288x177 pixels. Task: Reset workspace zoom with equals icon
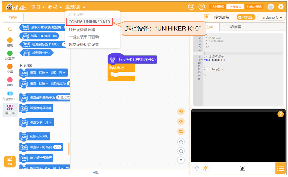point(181,160)
